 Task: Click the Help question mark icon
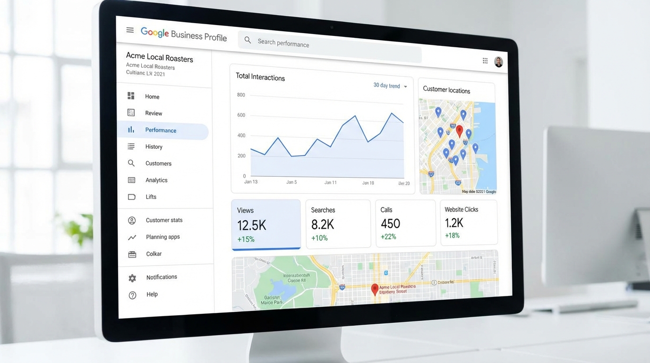pyautogui.click(x=132, y=295)
